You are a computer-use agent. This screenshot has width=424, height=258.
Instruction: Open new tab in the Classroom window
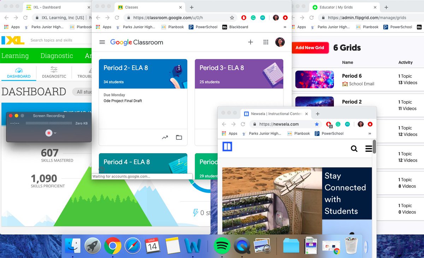192,7
